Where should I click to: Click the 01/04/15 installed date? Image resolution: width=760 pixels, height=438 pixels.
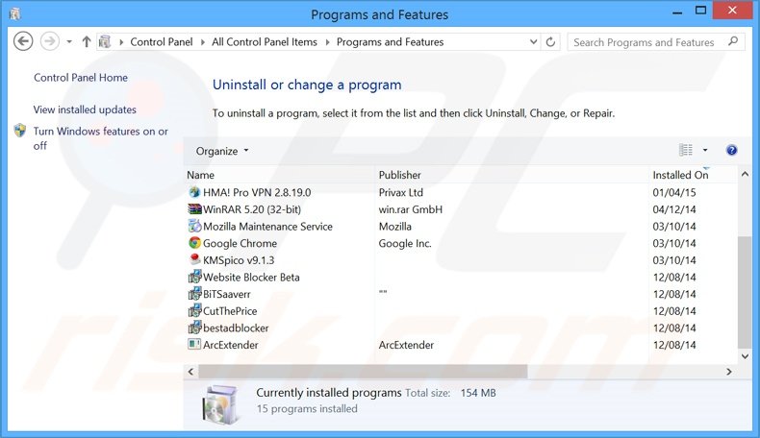[674, 192]
